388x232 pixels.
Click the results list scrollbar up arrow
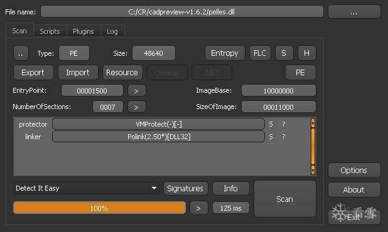click(x=313, y=123)
